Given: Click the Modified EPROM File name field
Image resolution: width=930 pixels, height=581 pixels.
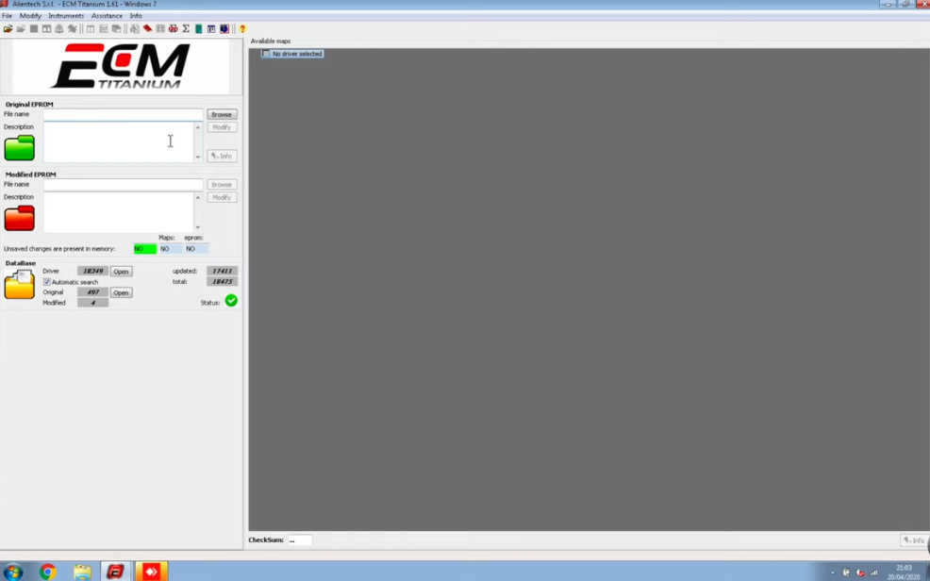Looking at the screenshot, I should 124,184.
